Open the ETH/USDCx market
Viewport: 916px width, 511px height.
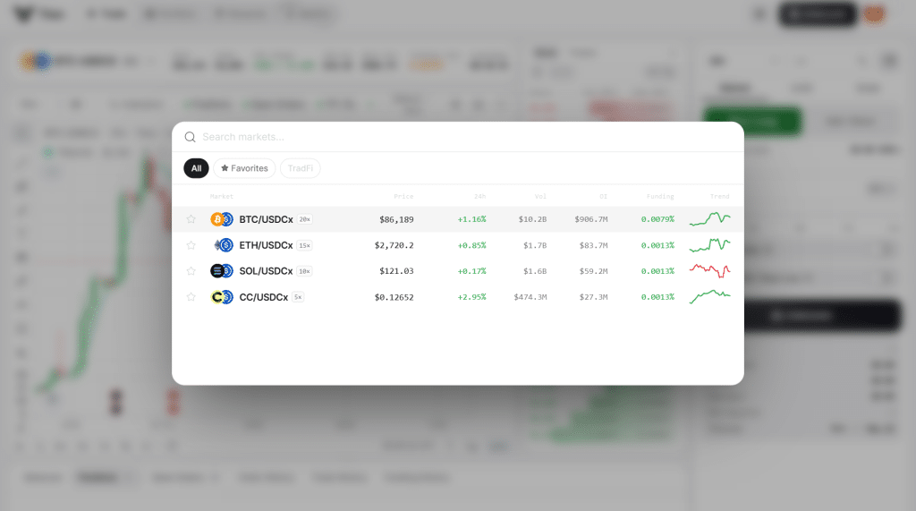[x=457, y=245]
